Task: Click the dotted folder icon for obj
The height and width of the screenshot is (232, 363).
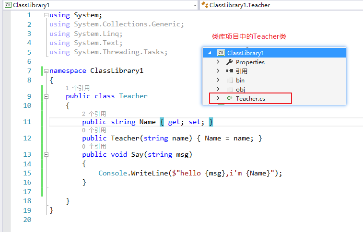Action: [229, 89]
